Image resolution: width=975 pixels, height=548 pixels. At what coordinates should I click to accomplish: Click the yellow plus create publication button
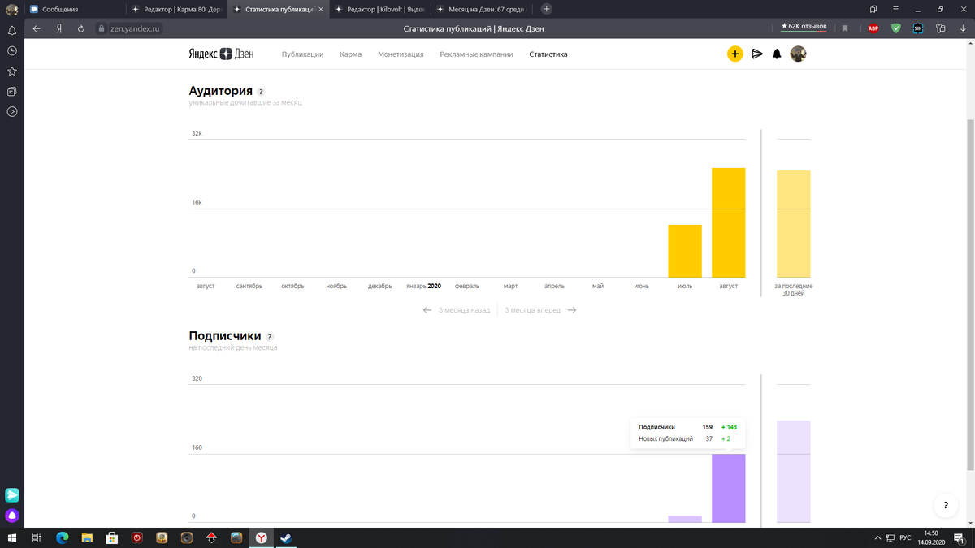tap(734, 54)
